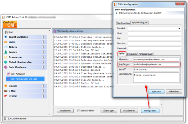Click the Empfänger email field
The width and height of the screenshot is (188, 124).
[156, 65]
